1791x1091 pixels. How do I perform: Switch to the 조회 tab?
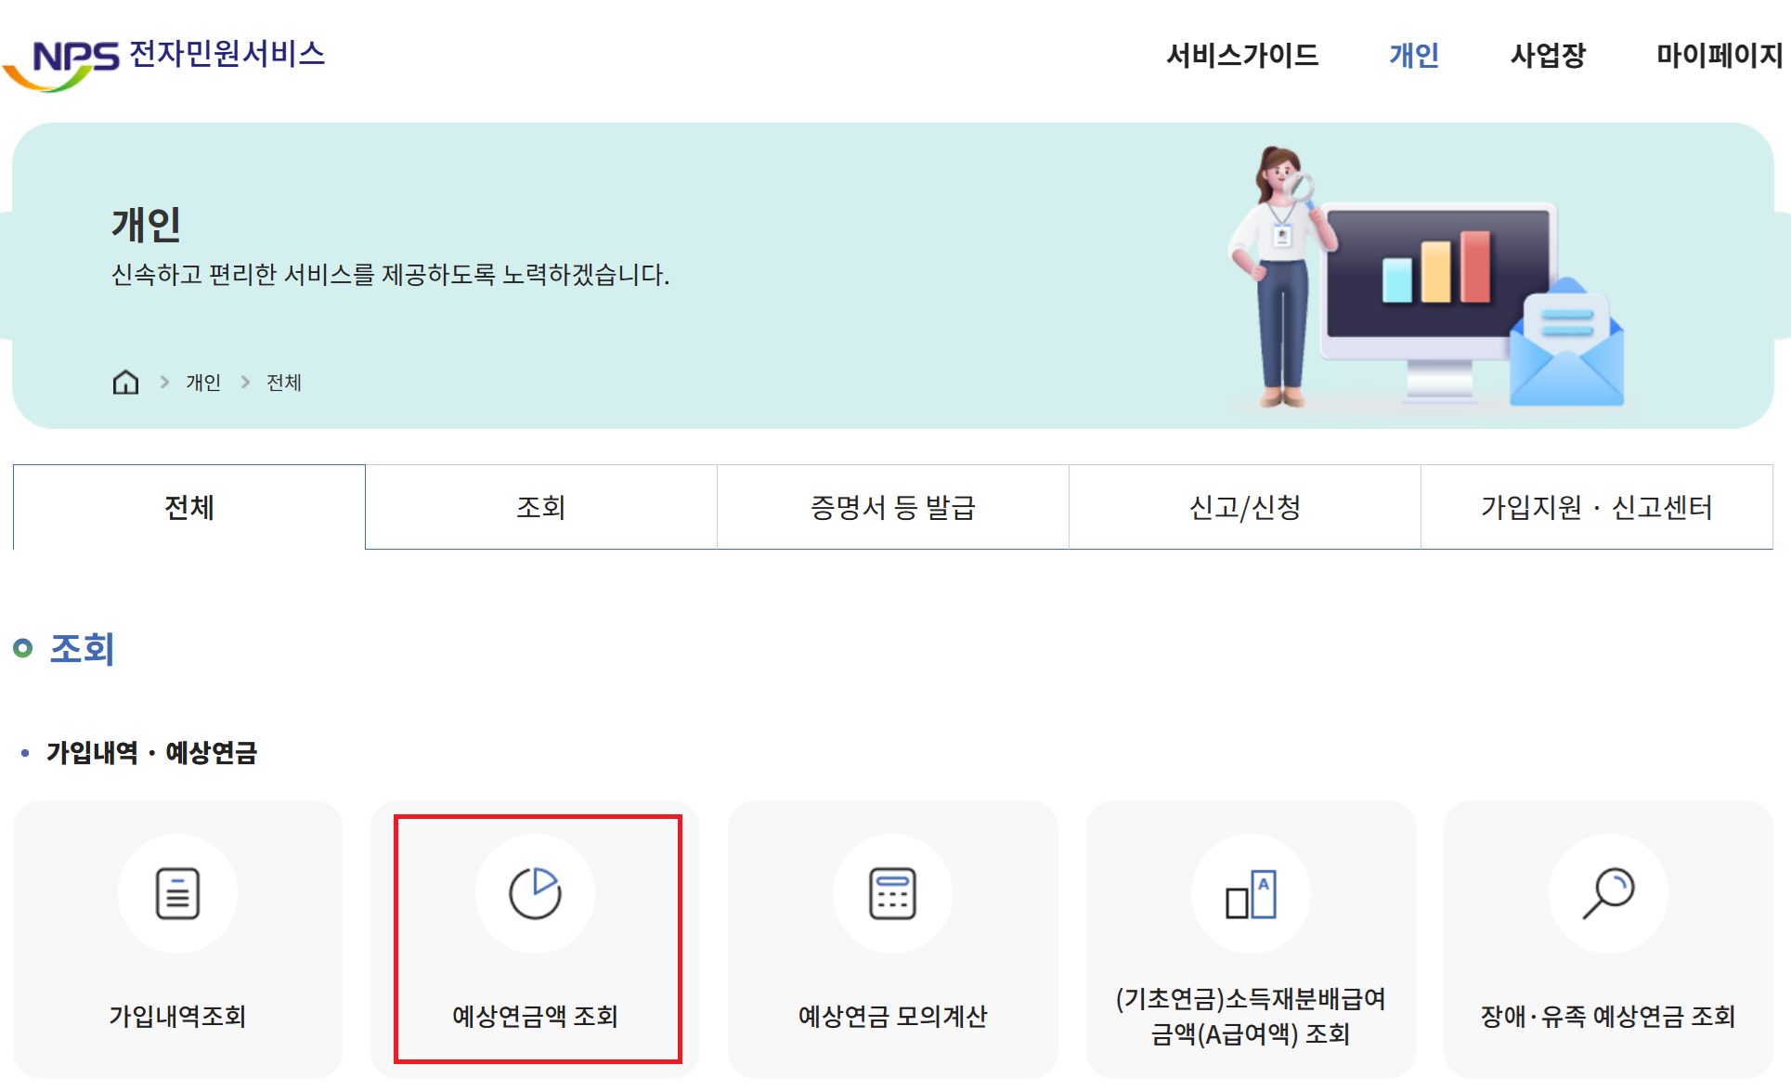coord(541,507)
